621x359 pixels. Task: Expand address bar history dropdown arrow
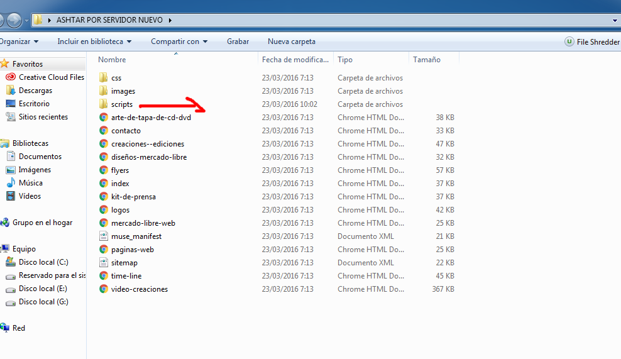click(x=615, y=20)
